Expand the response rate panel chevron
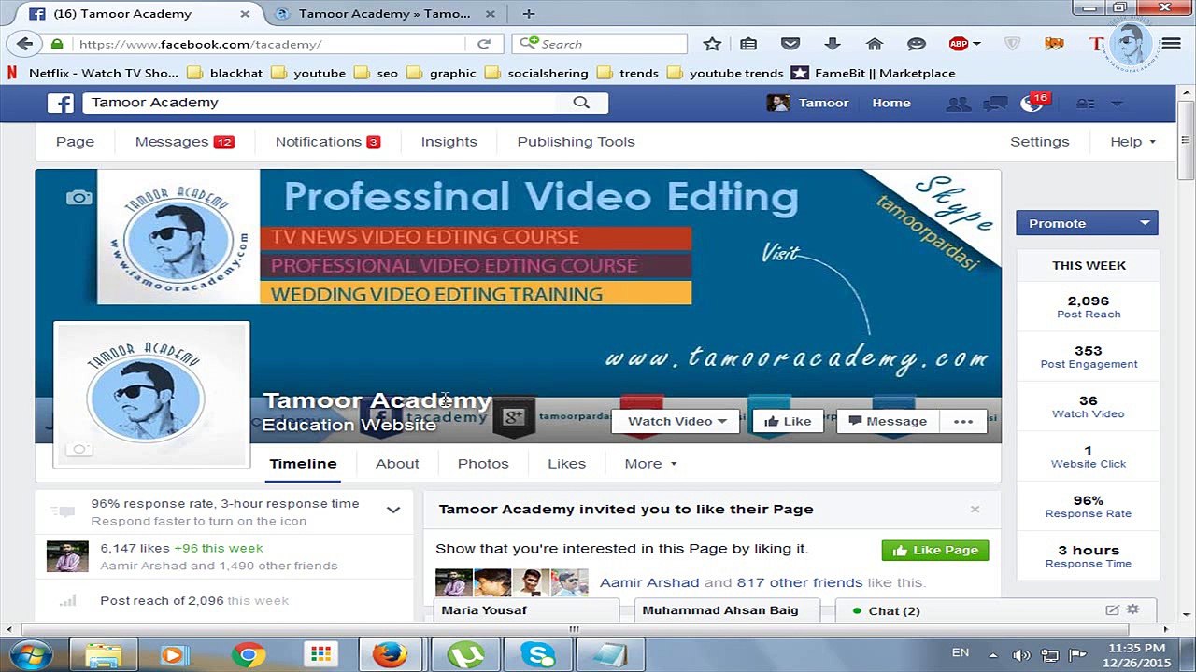 pyautogui.click(x=393, y=511)
